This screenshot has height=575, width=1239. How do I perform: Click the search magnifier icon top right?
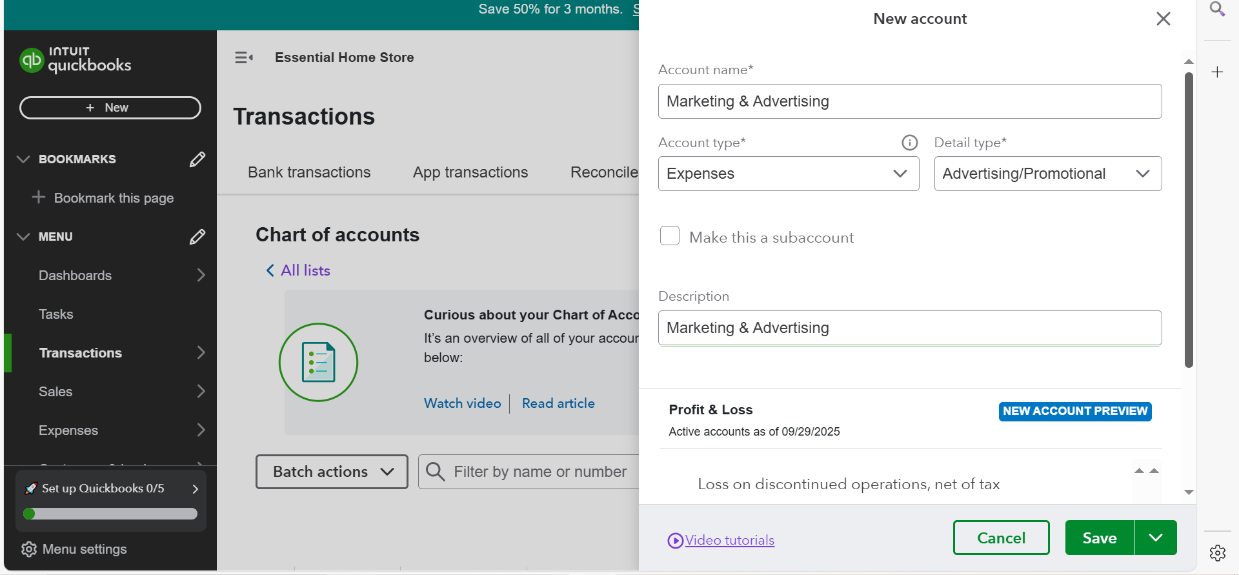(1217, 10)
